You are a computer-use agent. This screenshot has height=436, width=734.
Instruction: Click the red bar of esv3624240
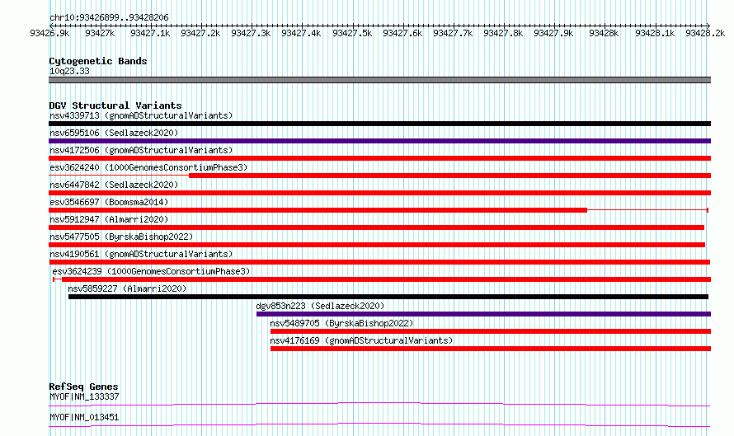click(449, 176)
